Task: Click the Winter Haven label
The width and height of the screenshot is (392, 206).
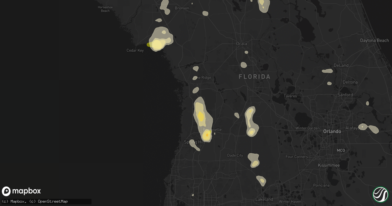Action: click(289, 201)
